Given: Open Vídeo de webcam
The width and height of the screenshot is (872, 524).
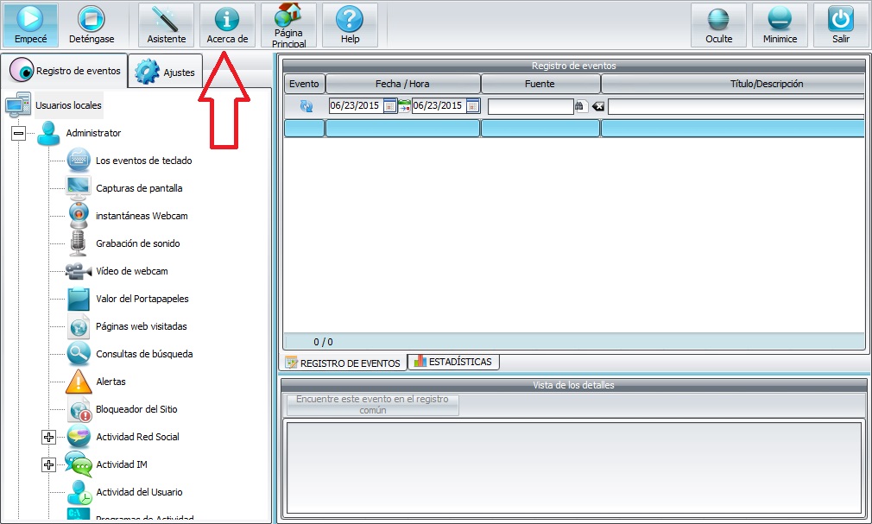Looking at the screenshot, I should tap(132, 271).
